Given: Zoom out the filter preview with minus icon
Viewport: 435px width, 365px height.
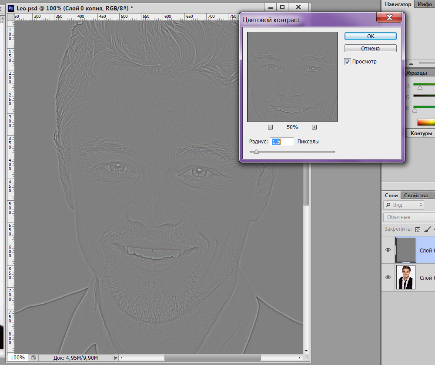Looking at the screenshot, I should (x=270, y=127).
